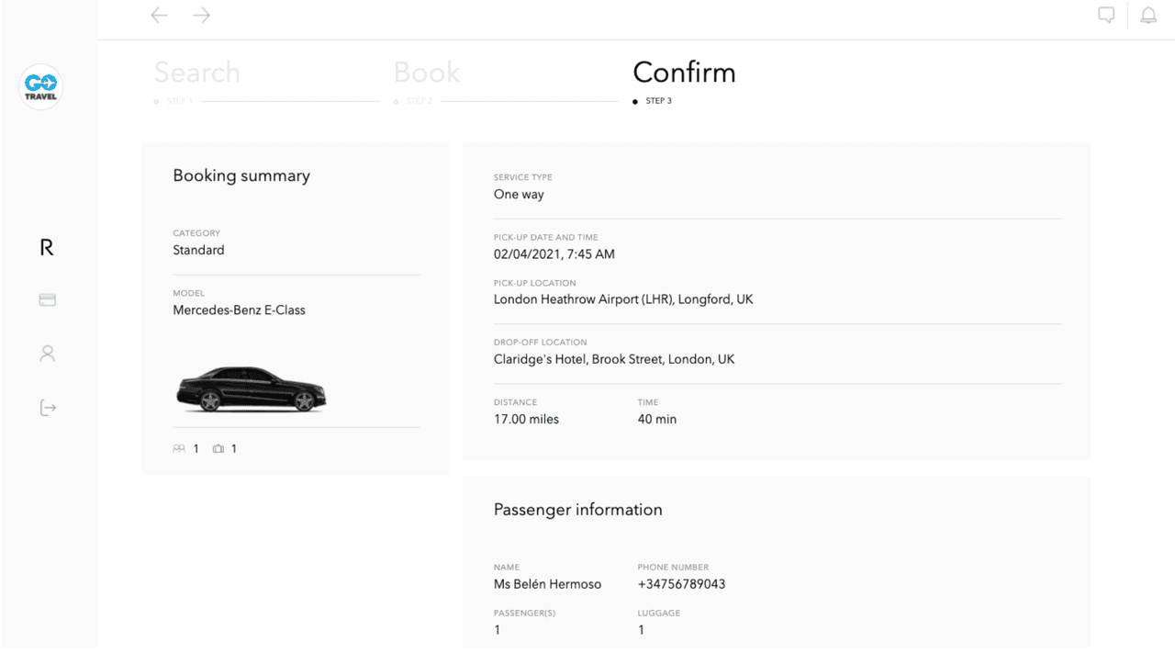The height and width of the screenshot is (653, 1175).
Task: Click the Claridge's Hotel drop-off location
Action: [x=614, y=359]
